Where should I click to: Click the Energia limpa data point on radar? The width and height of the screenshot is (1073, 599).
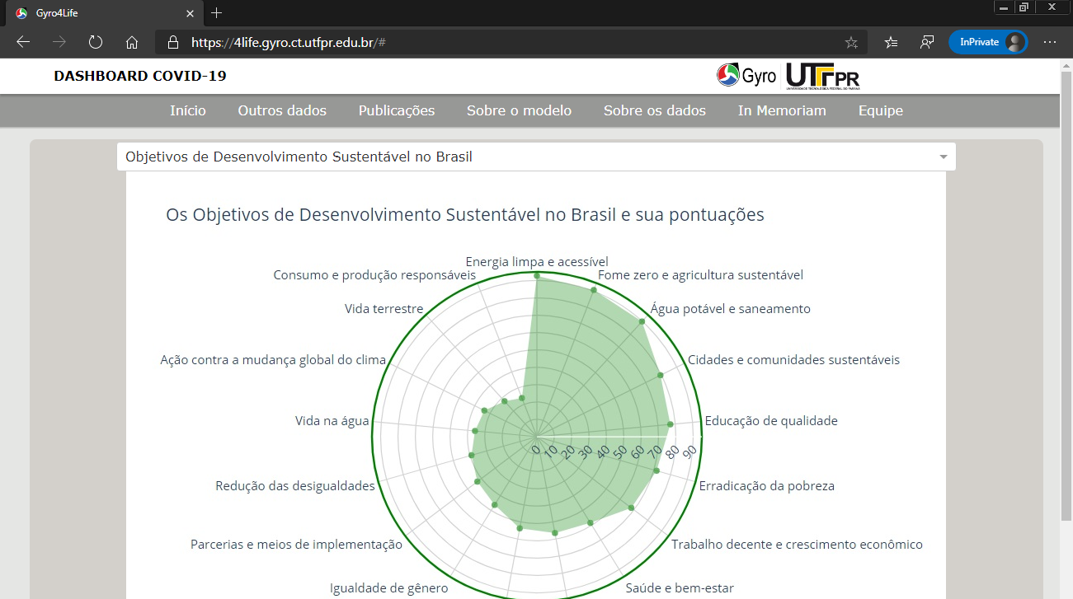coord(537,276)
